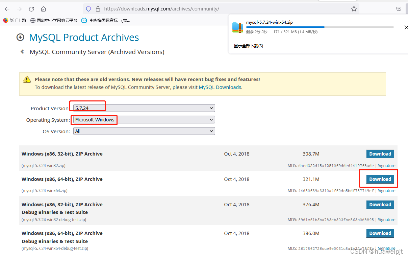Viewport: 408px width, 258px height.
Task: Select the MD5 hash starting with 44d30639
Action: coord(336,191)
